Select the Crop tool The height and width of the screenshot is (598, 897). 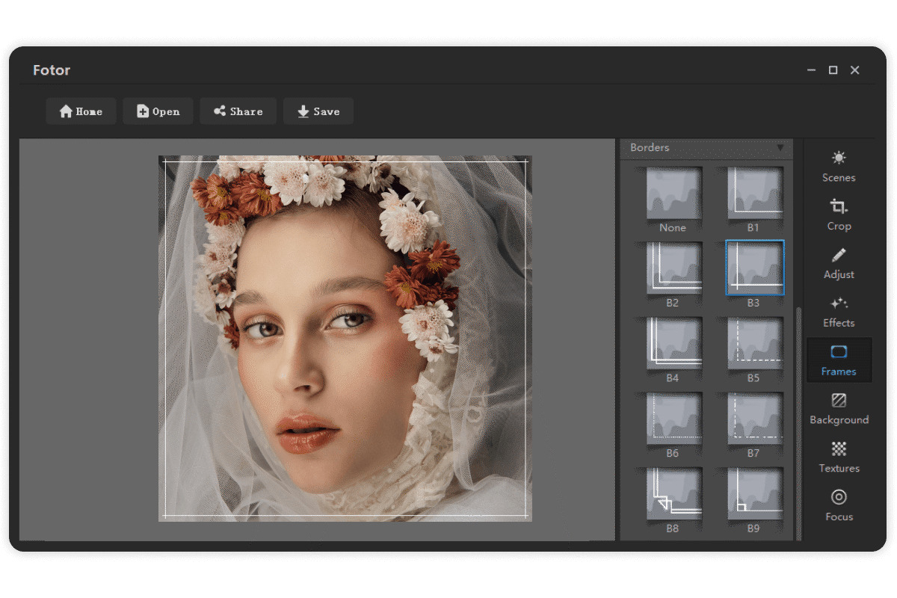pos(839,215)
